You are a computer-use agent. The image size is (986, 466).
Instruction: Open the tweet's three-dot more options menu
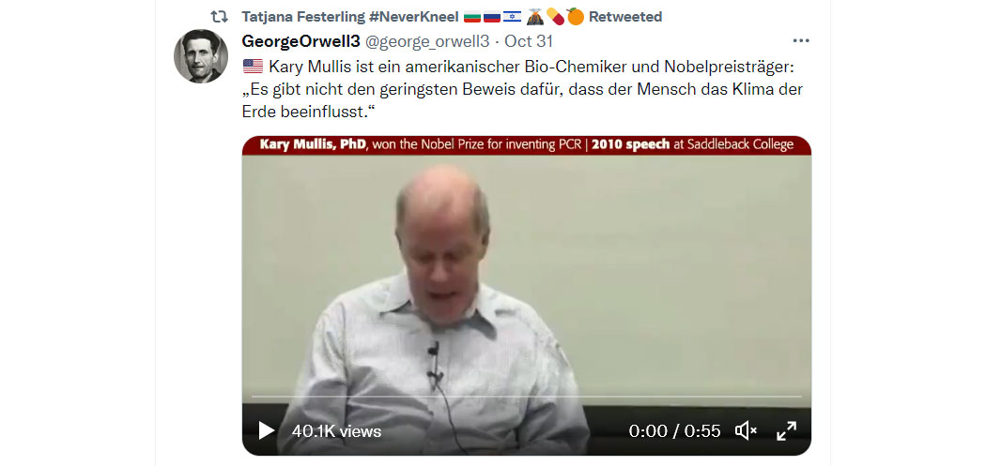pyautogui.click(x=800, y=41)
